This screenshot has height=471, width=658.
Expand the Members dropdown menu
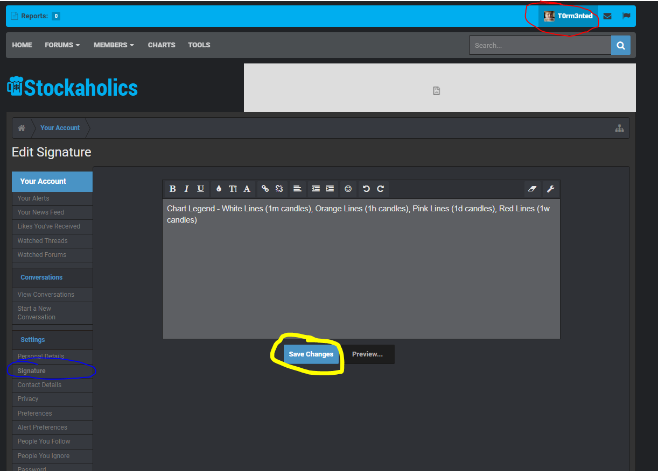[x=114, y=45]
